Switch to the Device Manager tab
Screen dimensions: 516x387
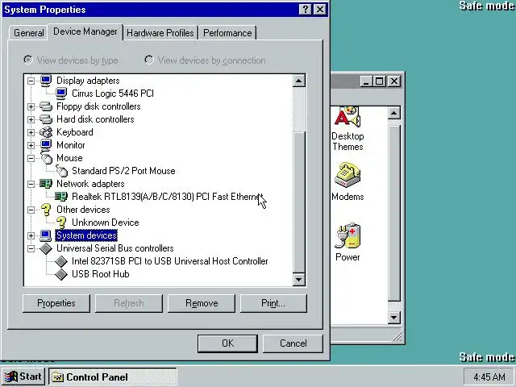coord(85,31)
